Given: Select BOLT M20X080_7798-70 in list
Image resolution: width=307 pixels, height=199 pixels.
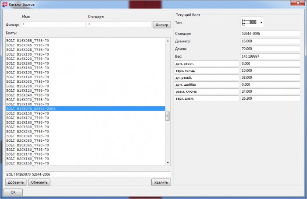Looking at the screenshot, I should [86, 140].
